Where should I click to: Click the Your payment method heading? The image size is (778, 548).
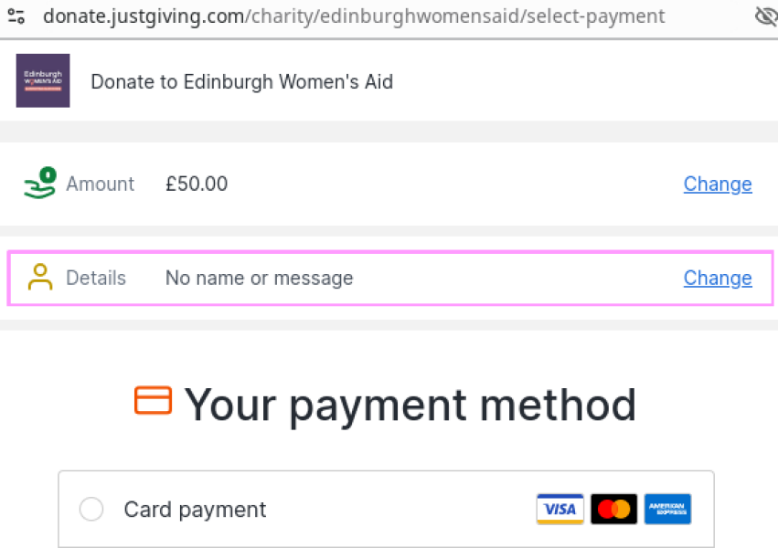point(410,405)
